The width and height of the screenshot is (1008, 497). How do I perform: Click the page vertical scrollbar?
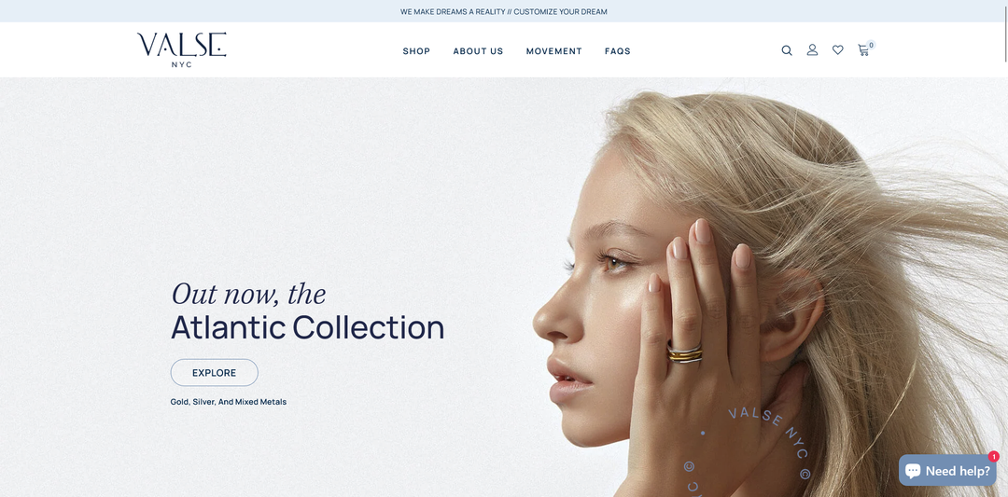pos(1005,248)
